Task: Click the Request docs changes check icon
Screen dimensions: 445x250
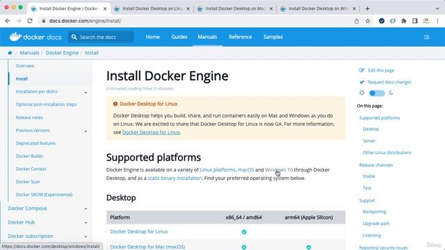Action: point(362,82)
